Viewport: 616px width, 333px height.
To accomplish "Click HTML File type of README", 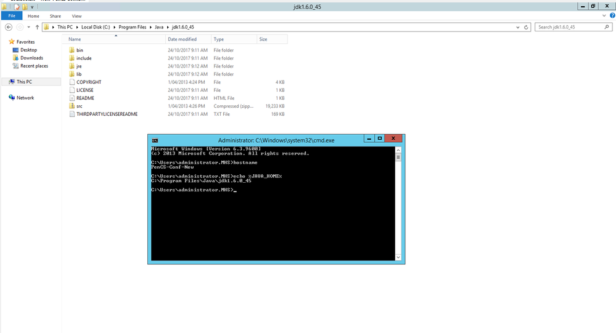I will click(224, 98).
